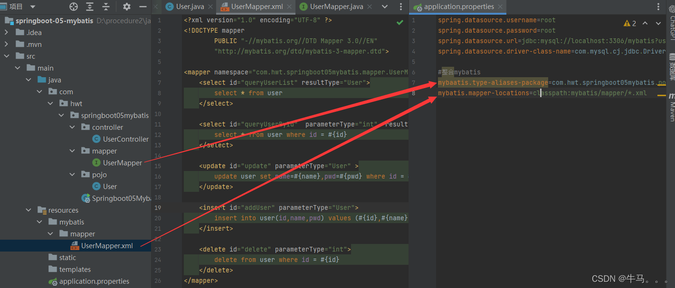Click the spring.datasource.url line

coord(552,41)
